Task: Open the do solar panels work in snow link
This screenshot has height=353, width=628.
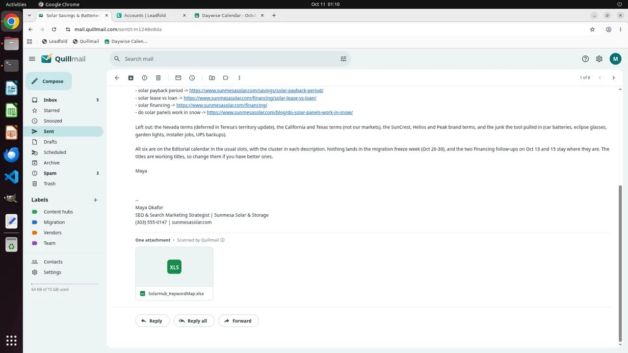Action: pyautogui.click(x=280, y=112)
